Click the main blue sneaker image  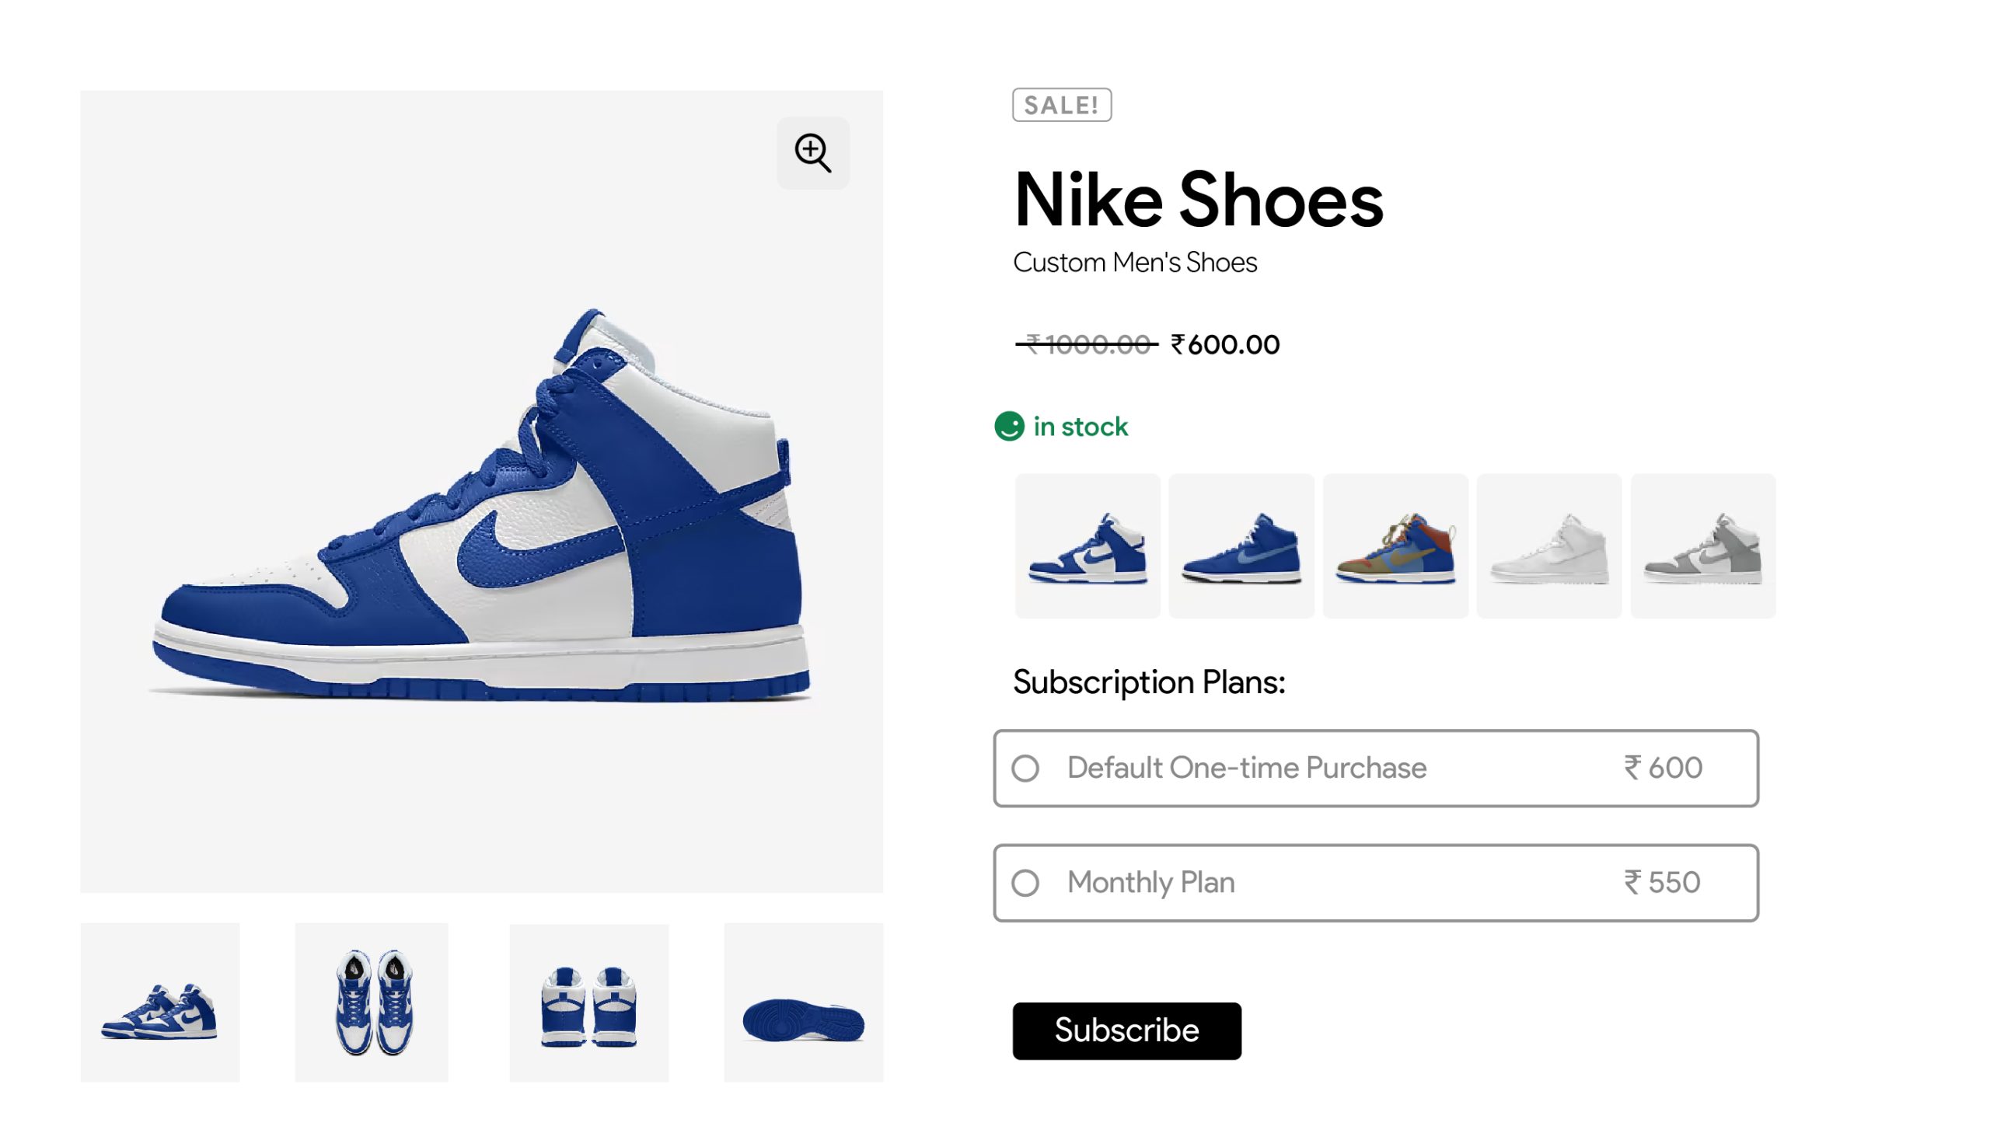tap(481, 504)
